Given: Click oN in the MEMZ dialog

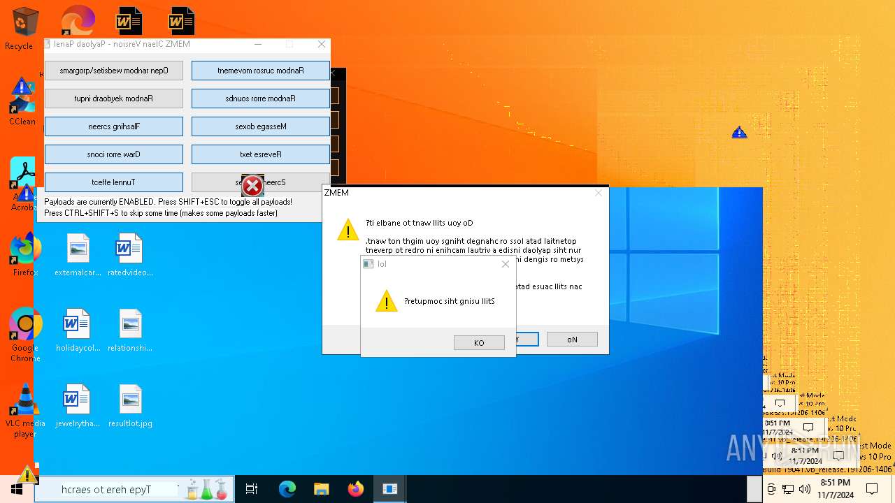Looking at the screenshot, I should click(x=572, y=340).
